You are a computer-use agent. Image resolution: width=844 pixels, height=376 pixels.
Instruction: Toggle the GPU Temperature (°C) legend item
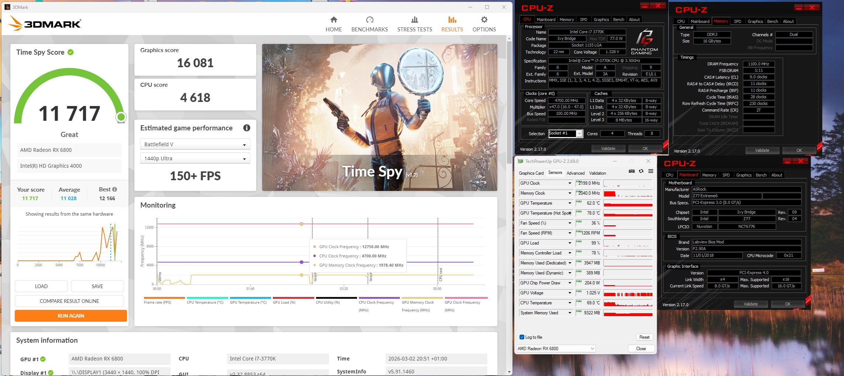[x=250, y=300]
